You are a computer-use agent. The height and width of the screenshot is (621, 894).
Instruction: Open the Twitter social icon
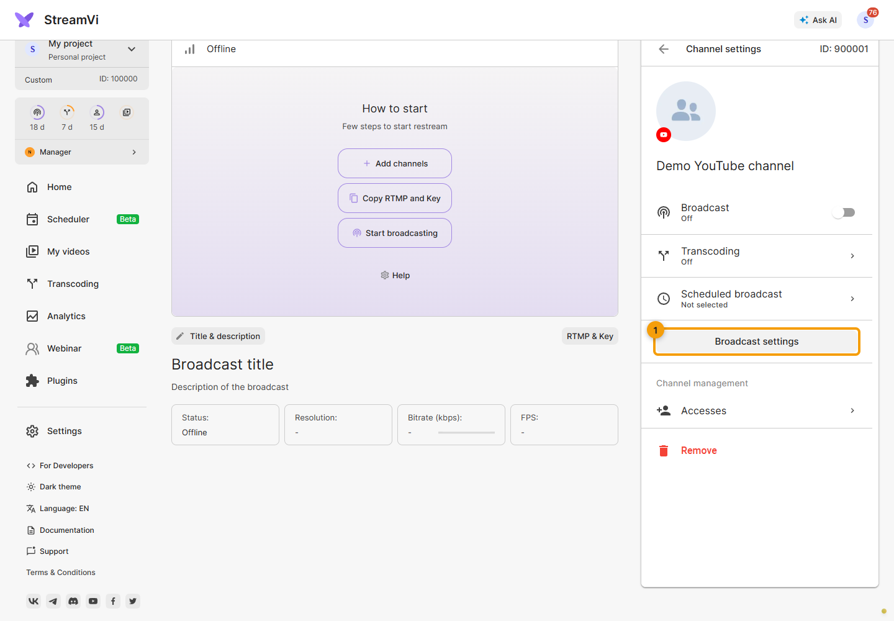coord(133,601)
